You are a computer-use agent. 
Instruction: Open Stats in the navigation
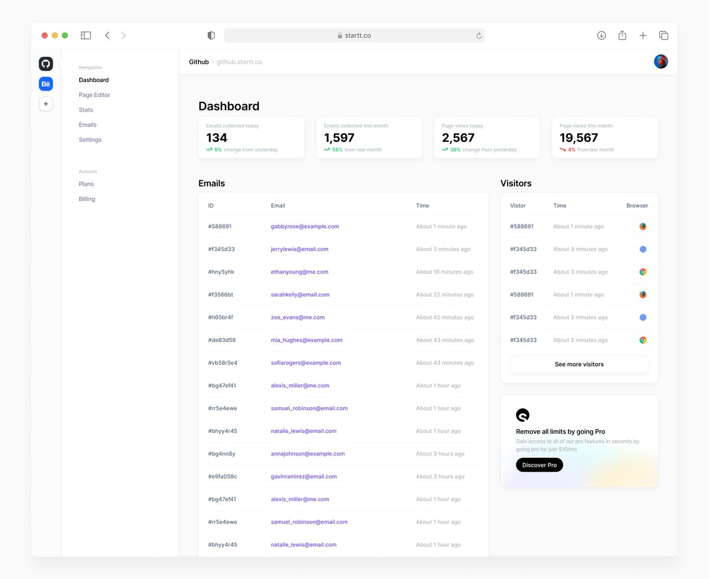point(86,110)
